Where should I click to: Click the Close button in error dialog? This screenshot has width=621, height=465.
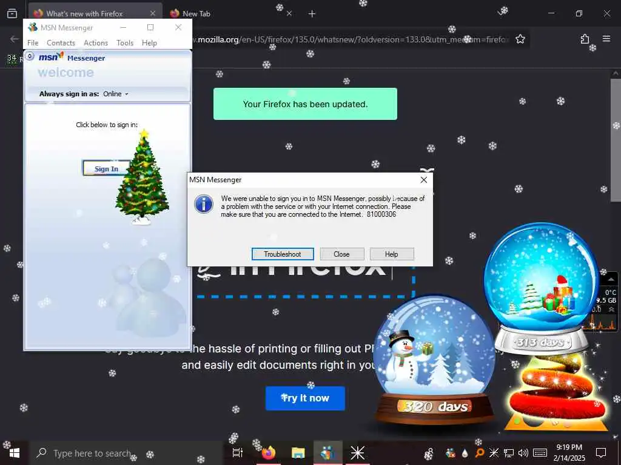[x=341, y=254]
